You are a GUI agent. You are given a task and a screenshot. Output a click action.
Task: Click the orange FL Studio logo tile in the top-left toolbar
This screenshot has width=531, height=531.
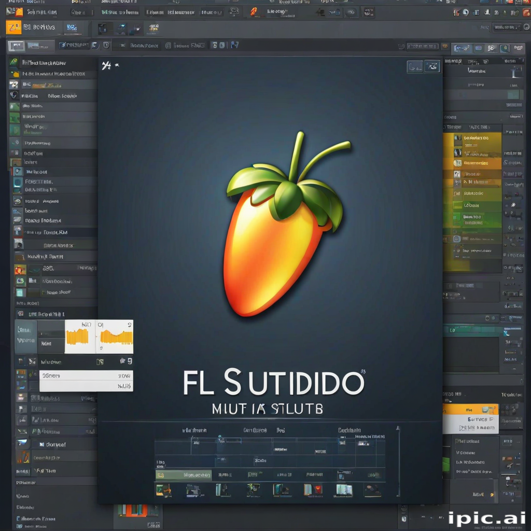(x=13, y=27)
